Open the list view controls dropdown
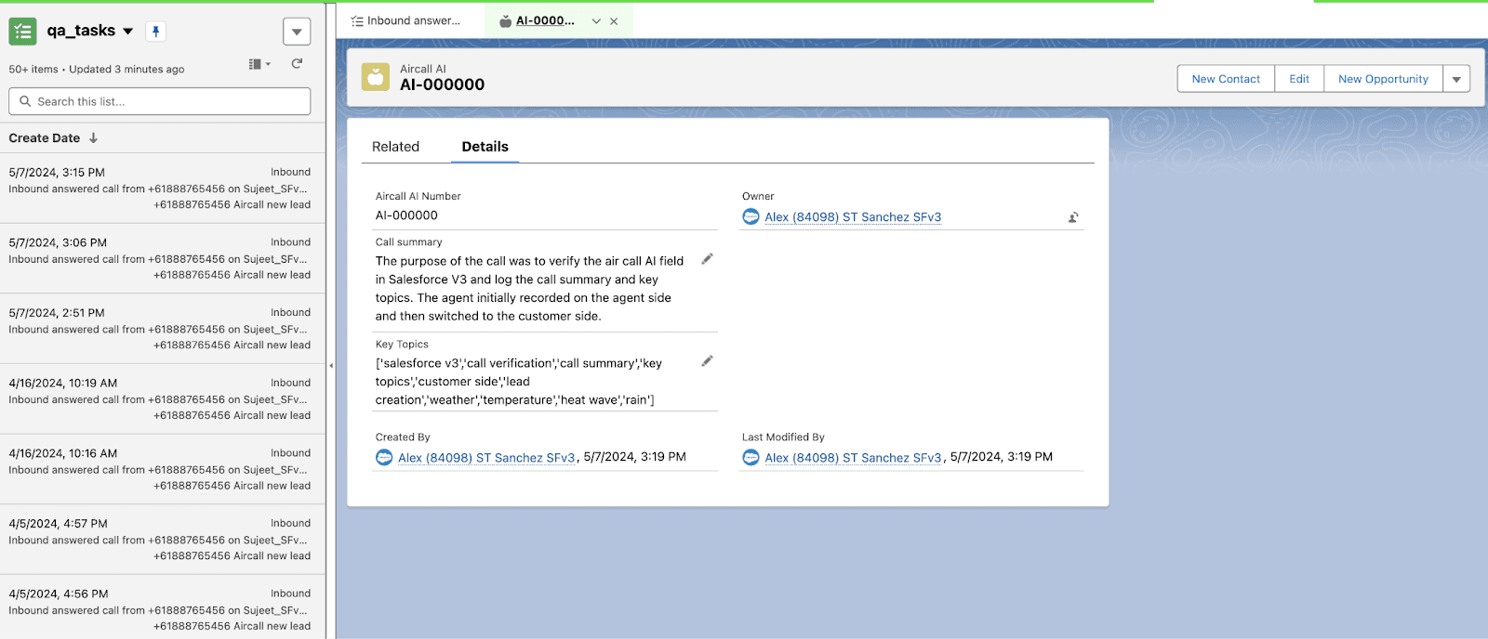This screenshot has height=639, width=1488. pyautogui.click(x=297, y=32)
